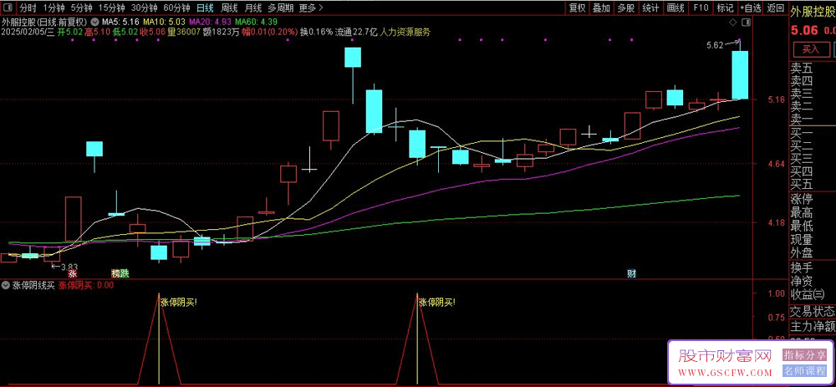The width and height of the screenshot is (836, 387).
Task: Open the F10 company info
Action: click(701, 8)
